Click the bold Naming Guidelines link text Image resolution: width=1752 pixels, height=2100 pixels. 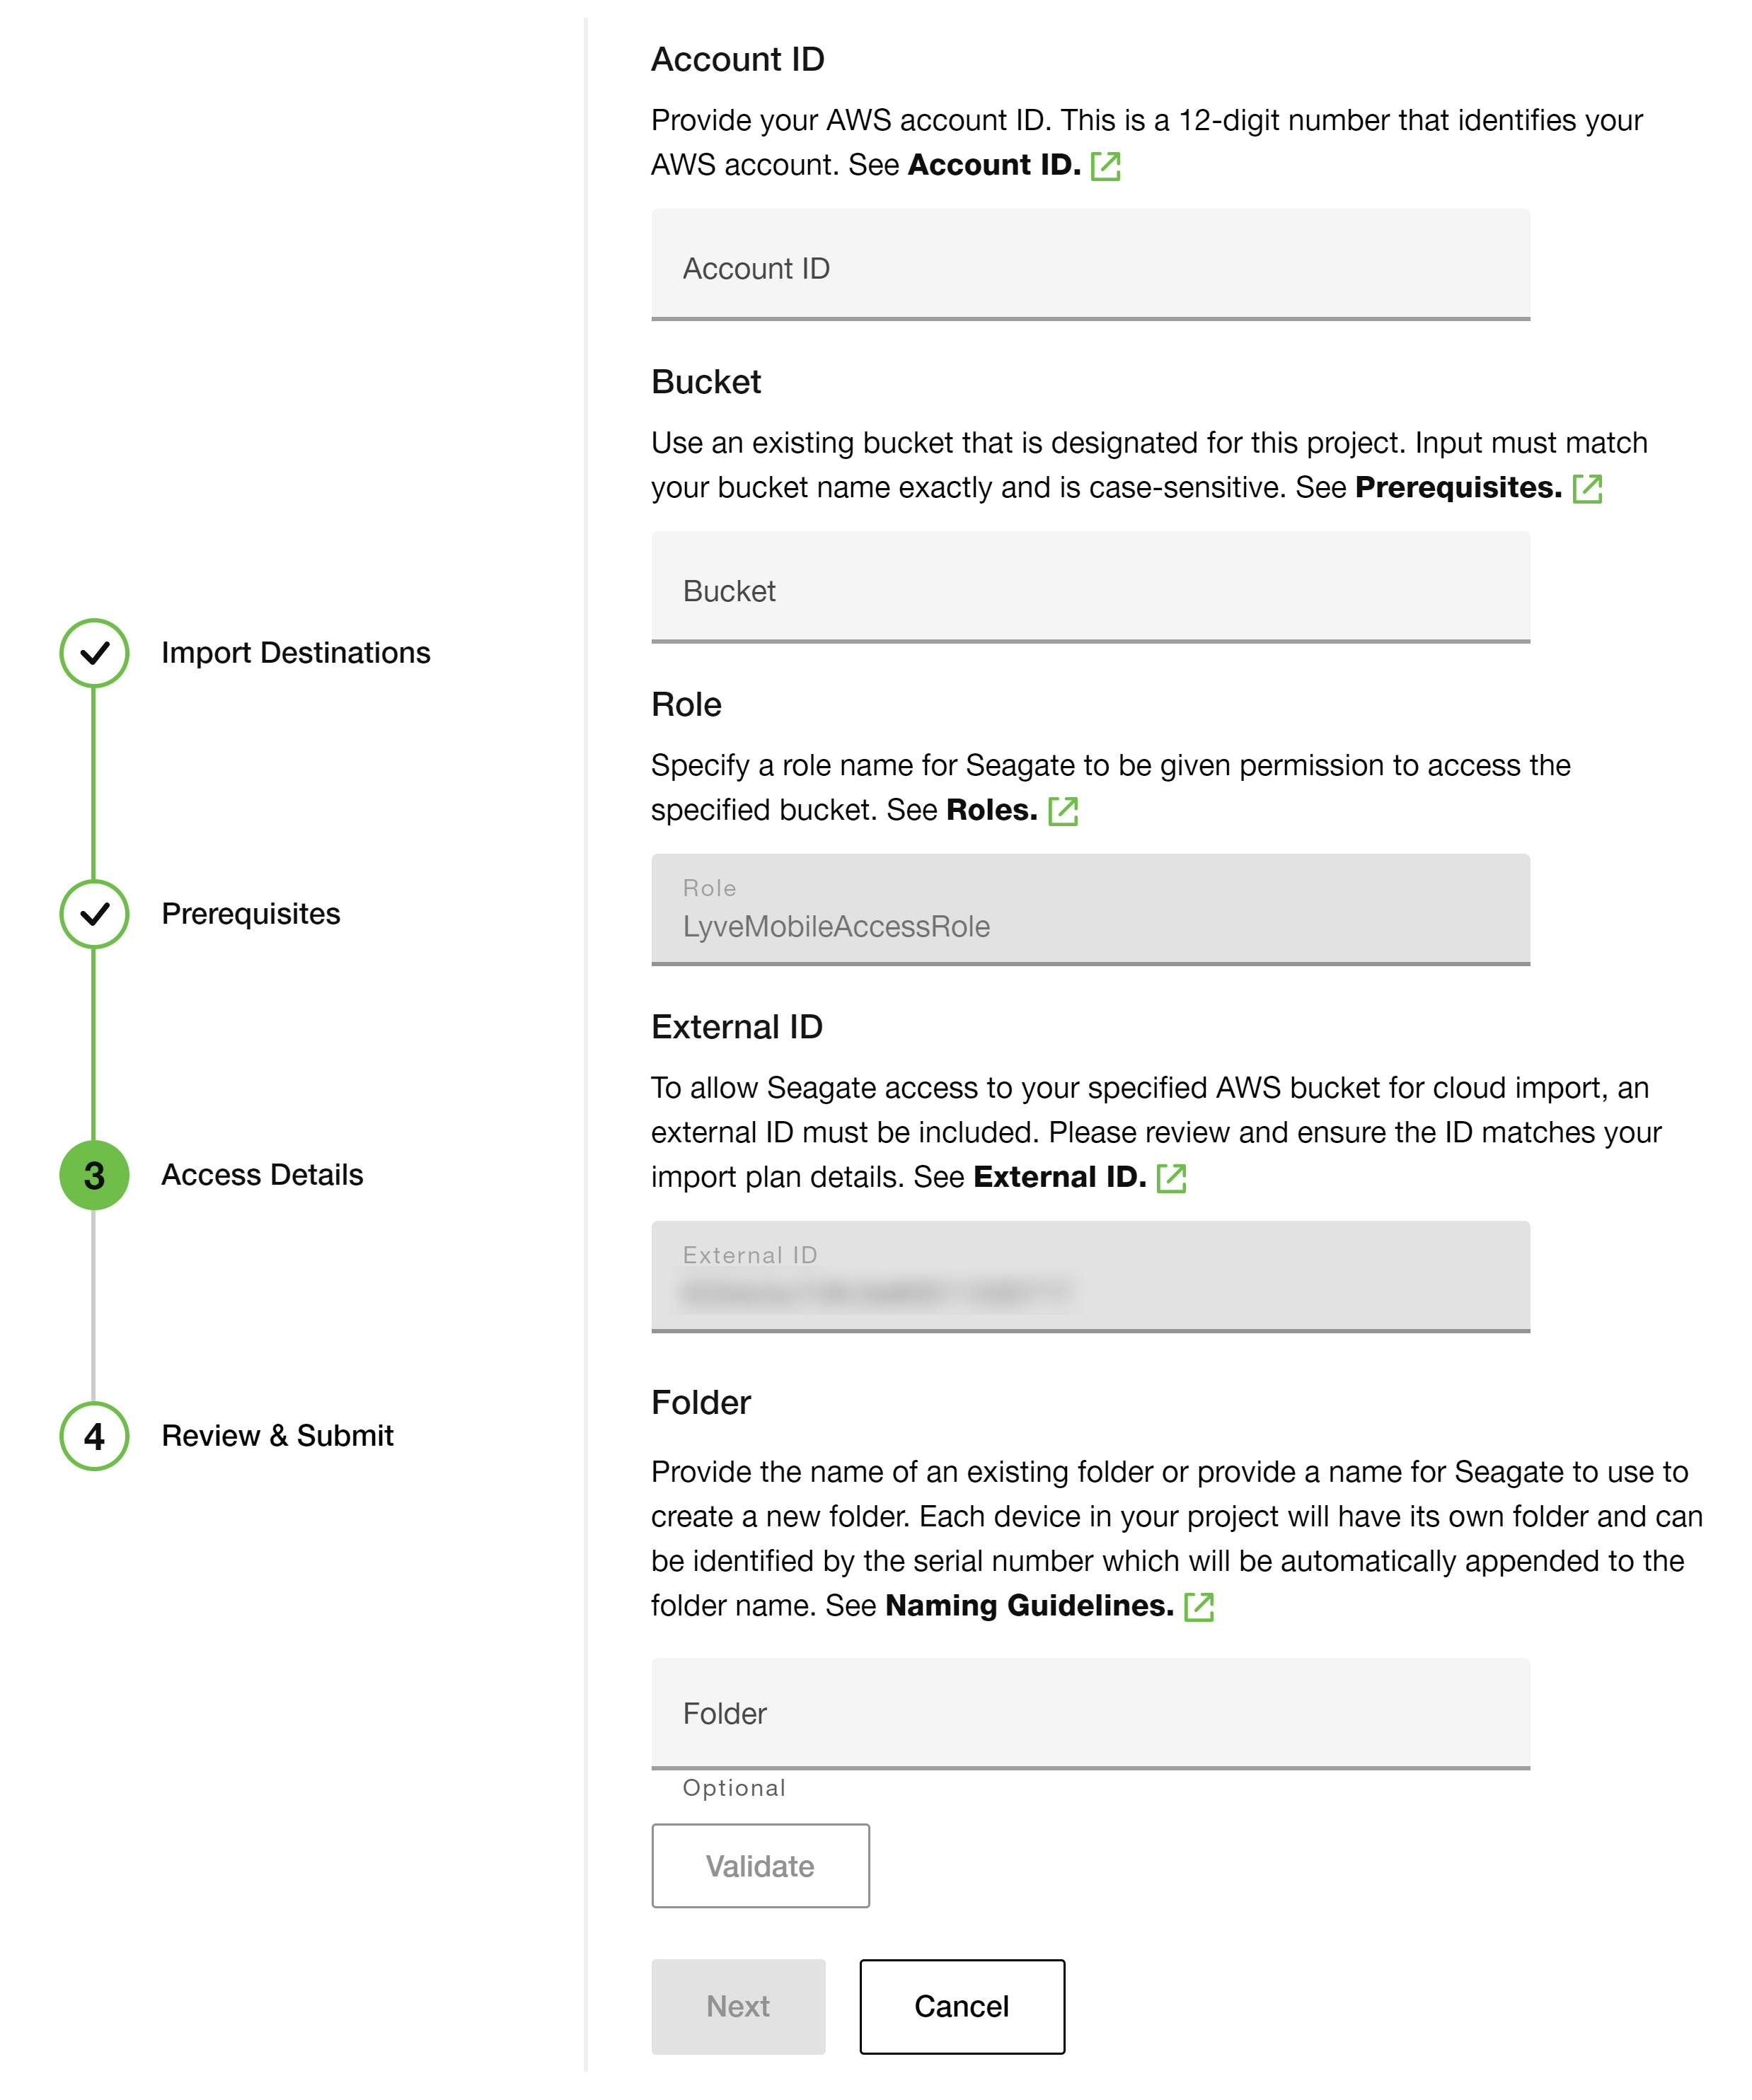click(1029, 1606)
